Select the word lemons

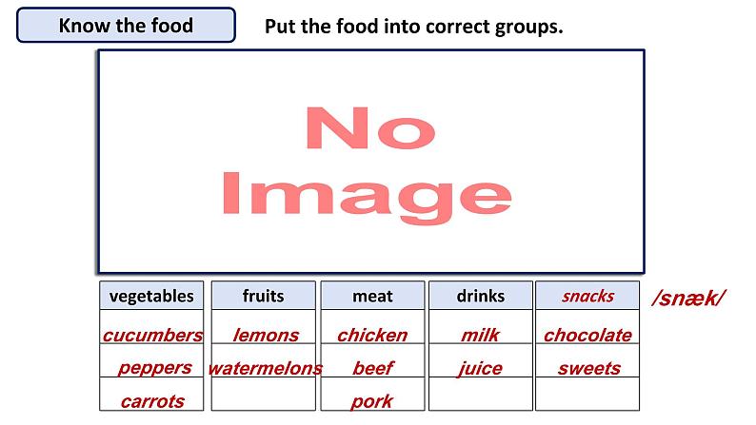pyautogui.click(x=266, y=335)
